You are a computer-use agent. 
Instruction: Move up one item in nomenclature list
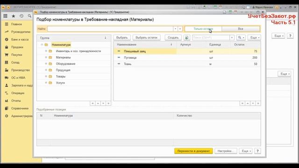point(248,103)
